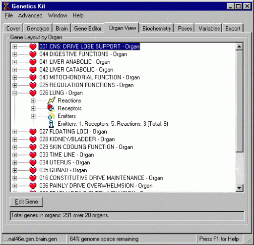Select 043 MITOCHONDRIAL FUNCTION organ entry
This screenshot has width=254, height=245.
tap(89, 77)
